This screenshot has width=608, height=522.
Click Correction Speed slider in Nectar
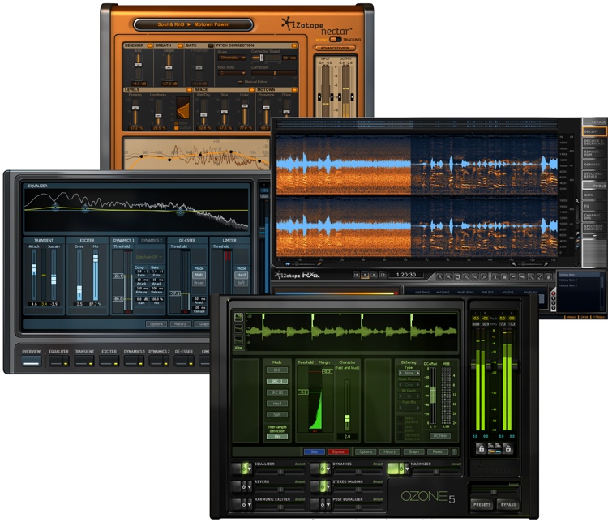pos(266,58)
